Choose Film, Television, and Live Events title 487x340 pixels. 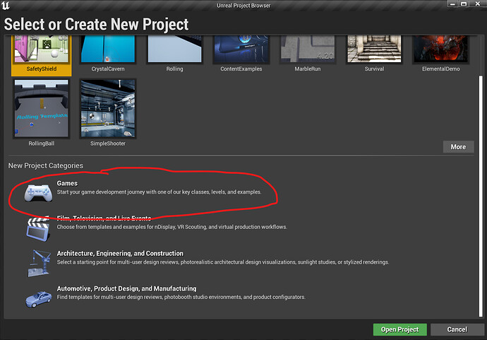[104, 218]
